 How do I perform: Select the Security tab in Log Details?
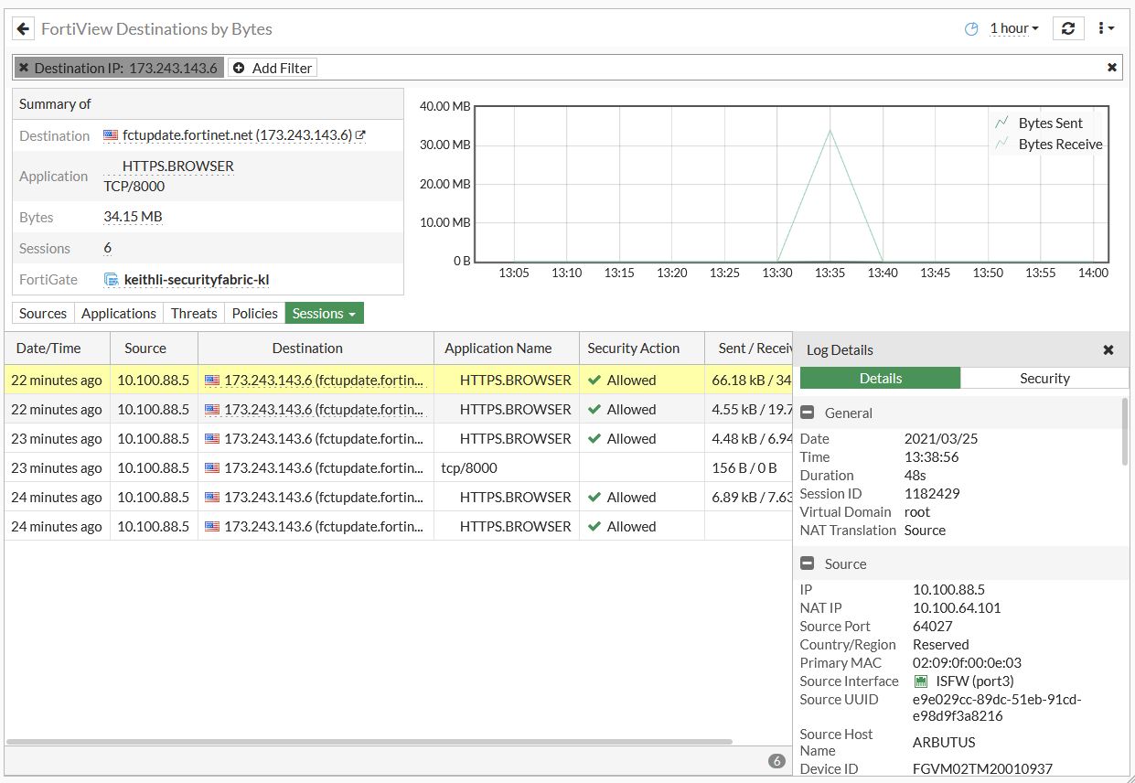tap(1044, 379)
